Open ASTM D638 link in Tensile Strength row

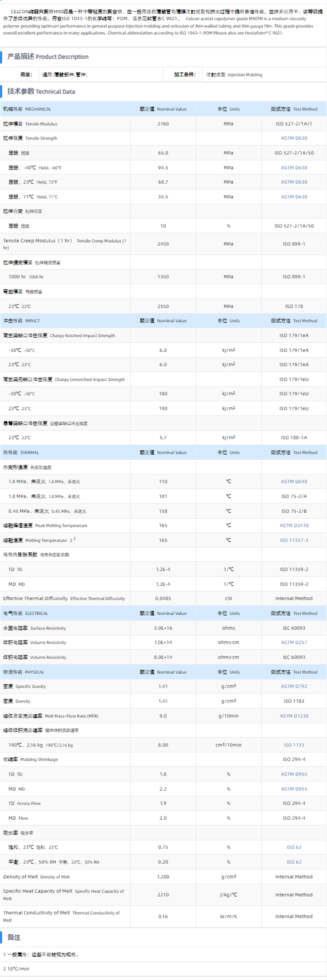coord(294,138)
